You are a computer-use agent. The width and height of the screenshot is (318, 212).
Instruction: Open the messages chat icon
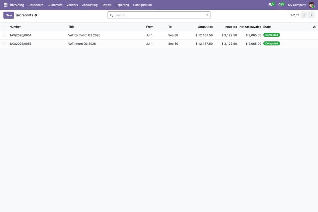(270, 5)
